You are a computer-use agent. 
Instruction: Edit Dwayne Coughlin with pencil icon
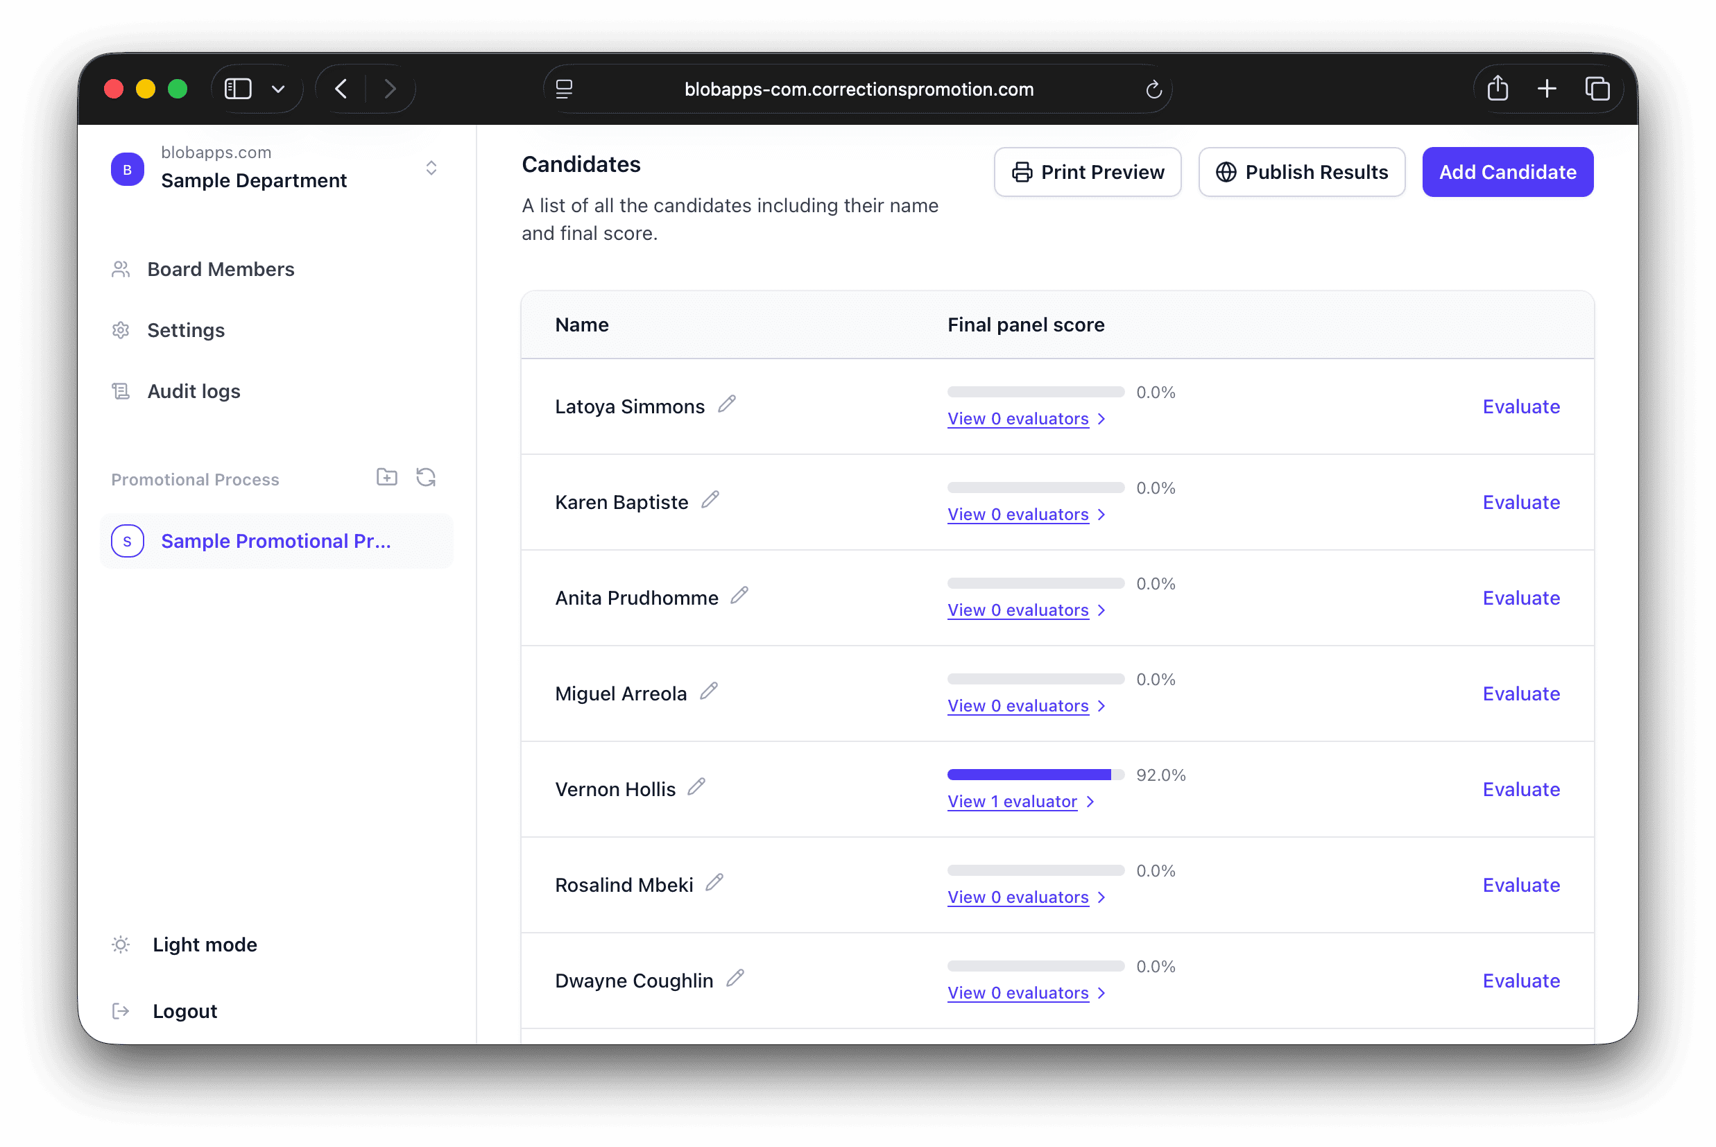click(735, 978)
